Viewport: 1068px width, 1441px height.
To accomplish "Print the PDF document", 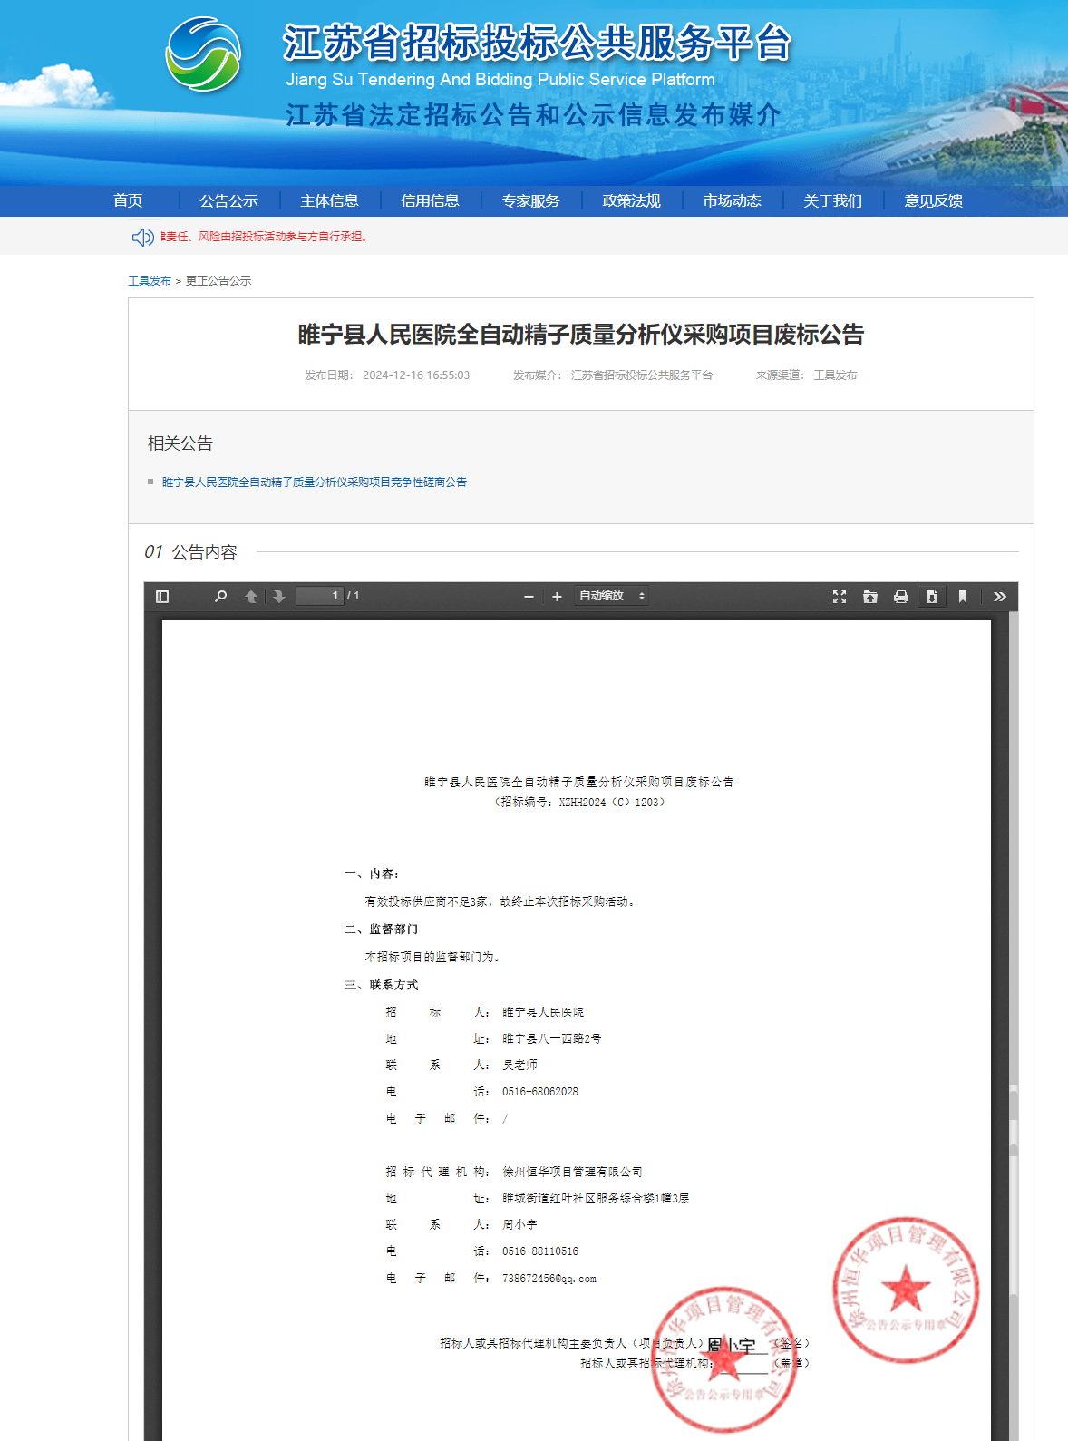I will click(901, 596).
